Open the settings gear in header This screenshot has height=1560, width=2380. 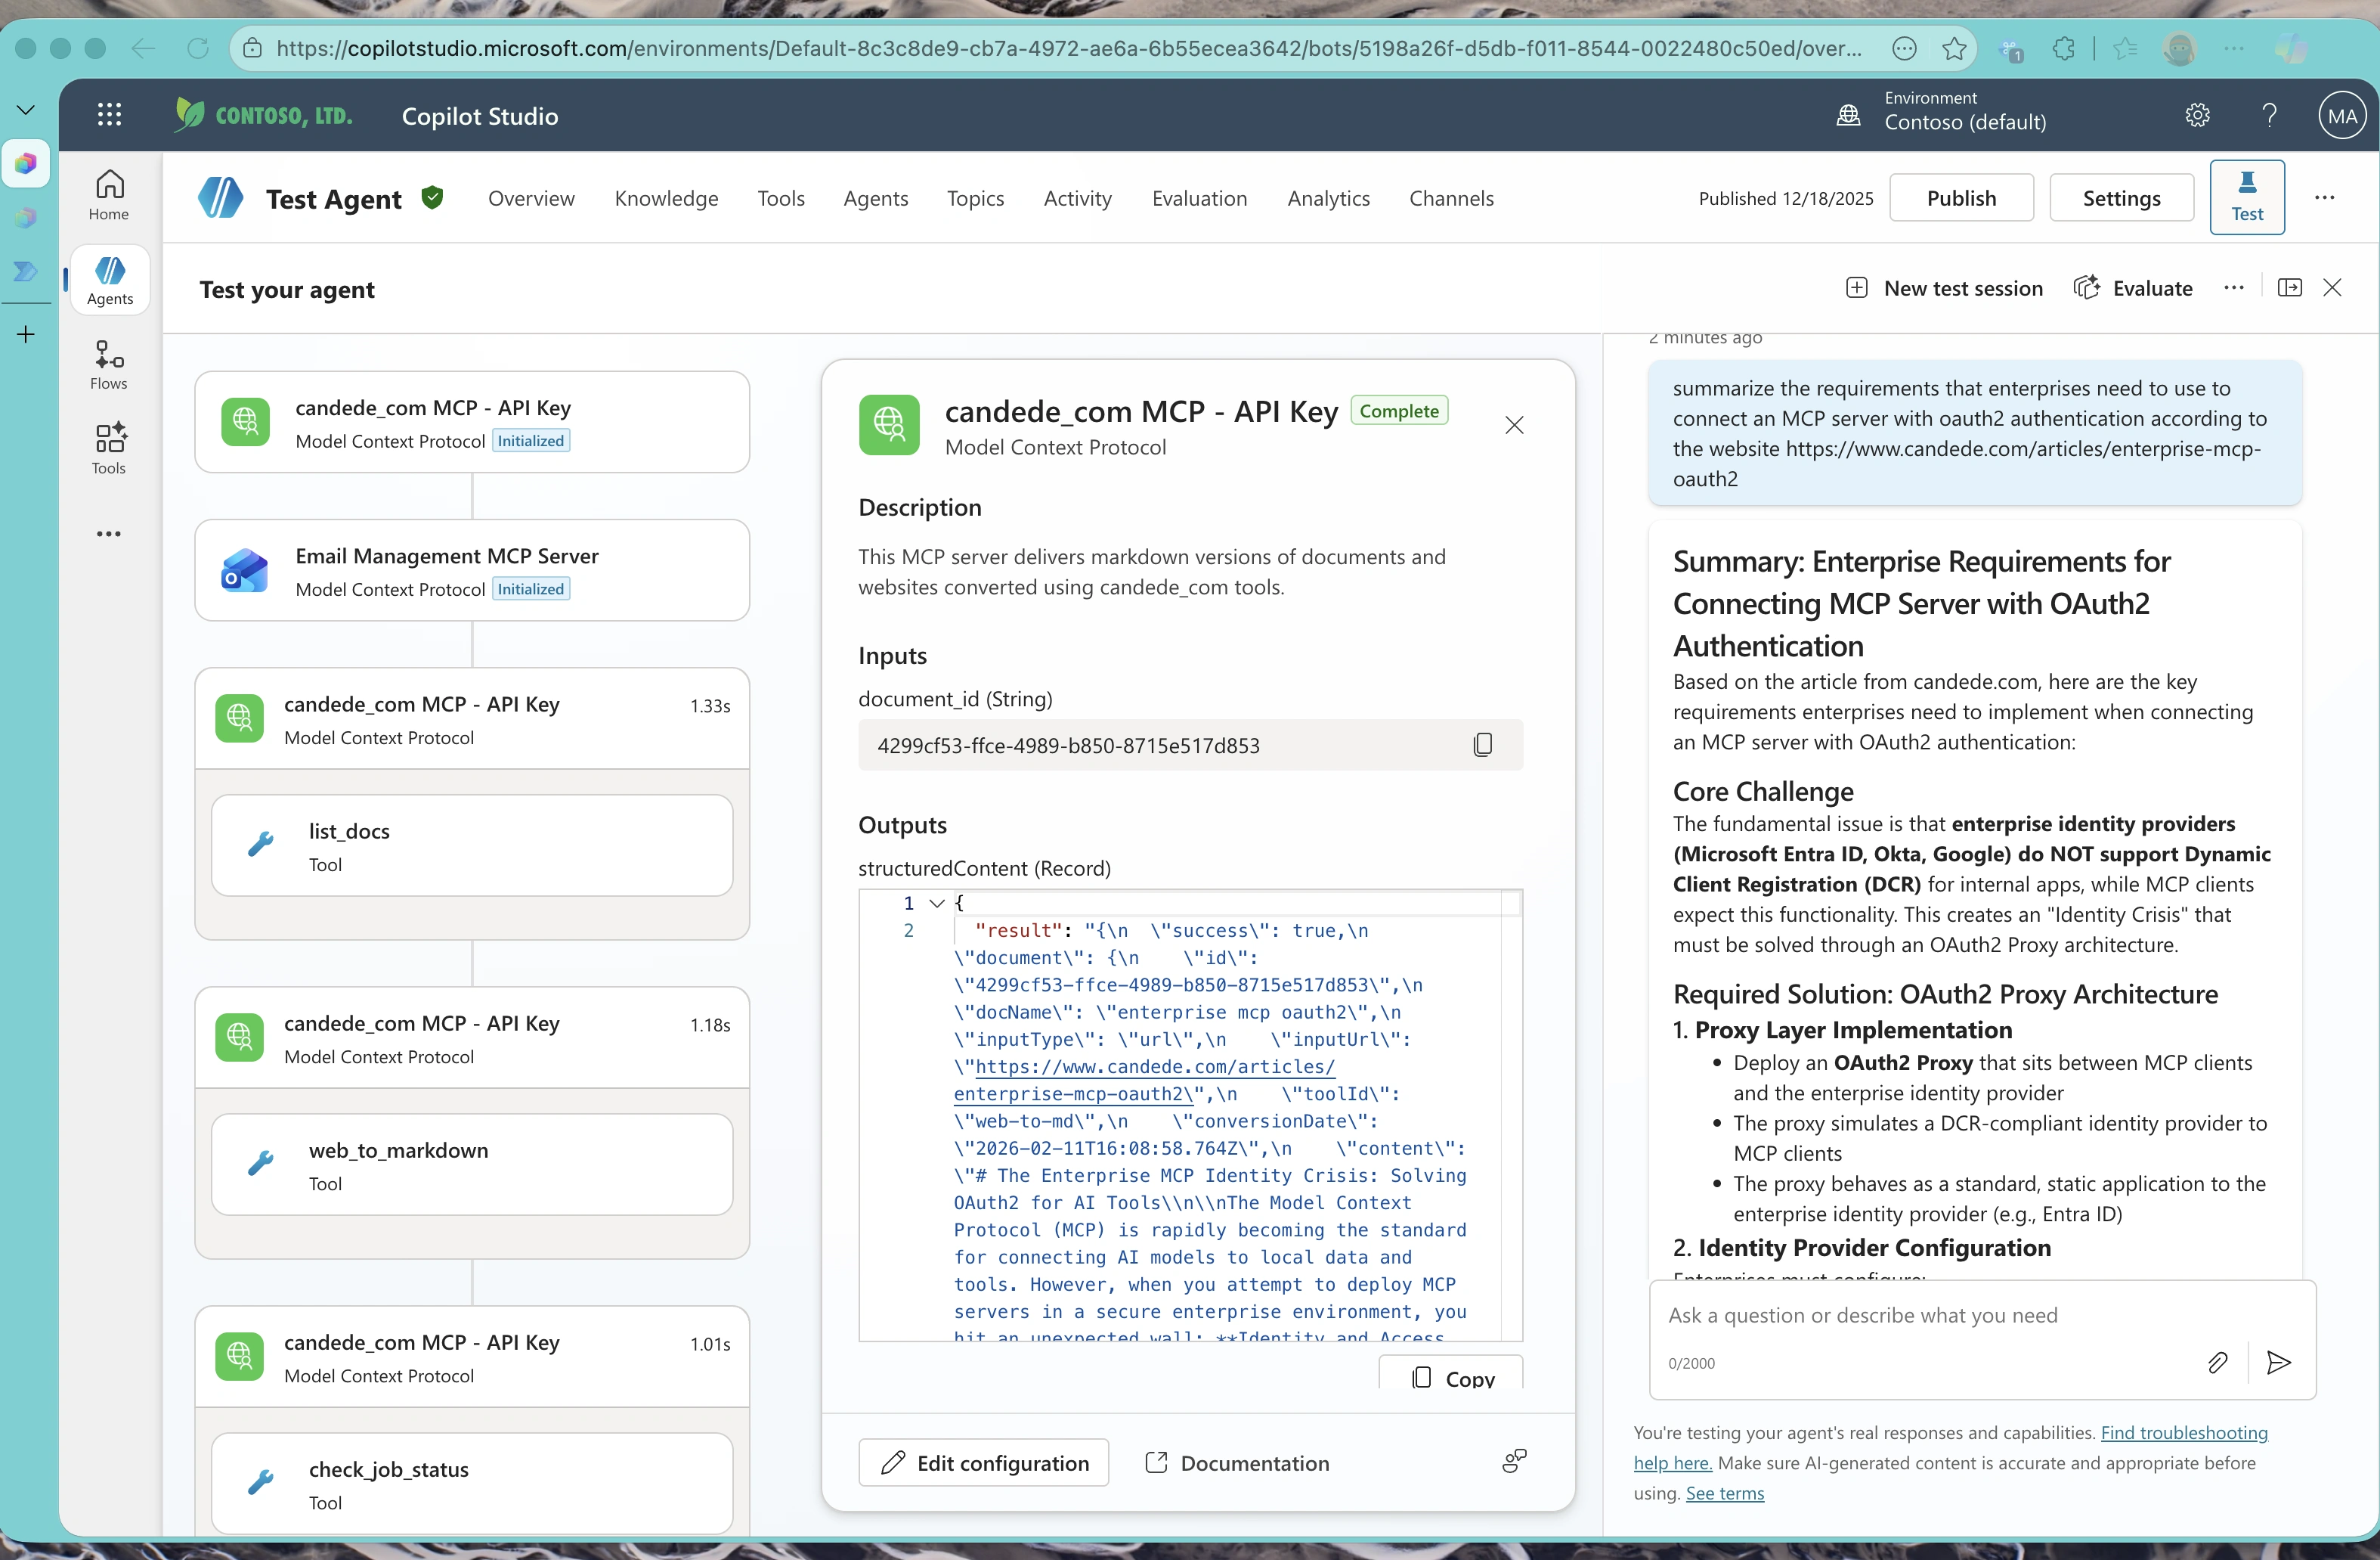tap(2197, 115)
